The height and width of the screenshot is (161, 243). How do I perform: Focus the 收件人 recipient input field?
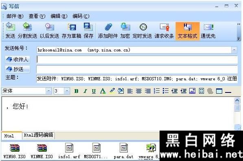pos(137,60)
